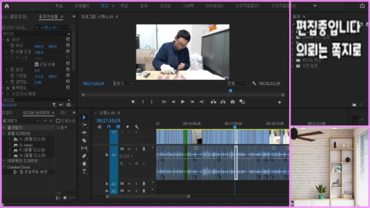Toggle the uniform scale checkbox

pyautogui.click(x=36, y=64)
